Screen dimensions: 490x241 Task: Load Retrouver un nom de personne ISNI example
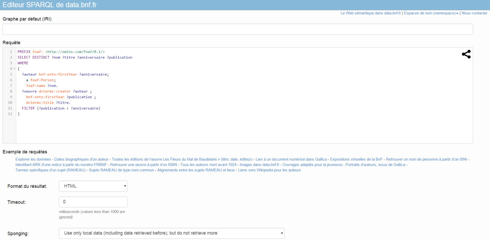click(426, 159)
